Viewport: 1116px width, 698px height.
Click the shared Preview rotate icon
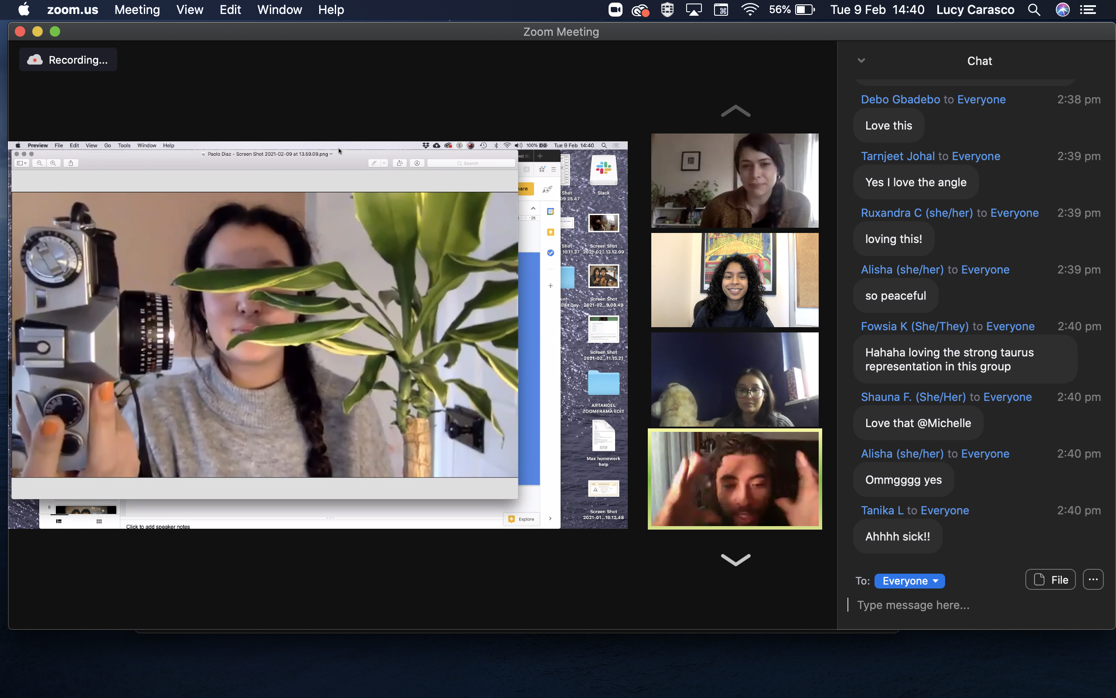point(399,163)
